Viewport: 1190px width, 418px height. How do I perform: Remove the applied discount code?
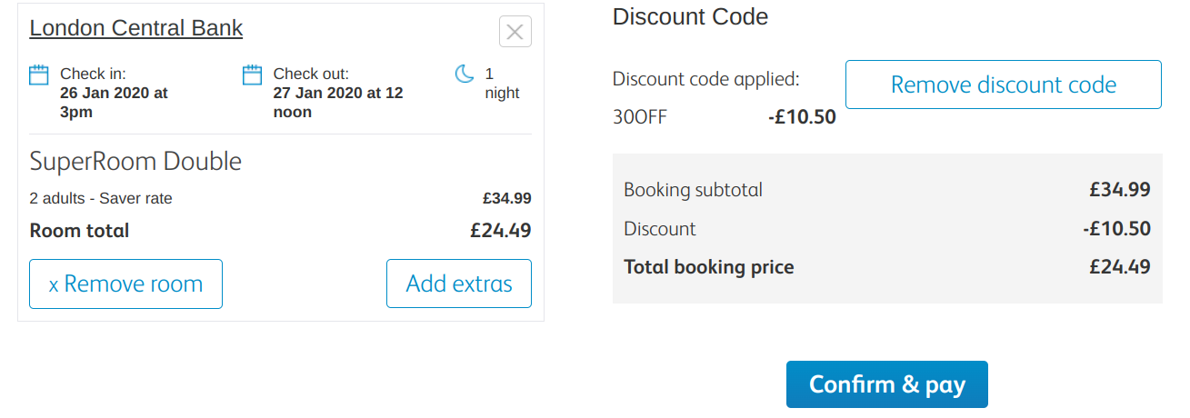1003,85
